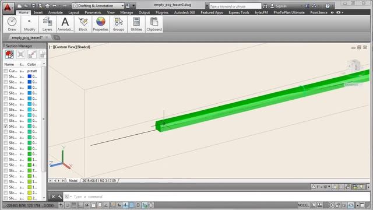Image resolution: width=373 pixels, height=210 pixels.
Task: Click the first red Section Manager toolbar icon
Action: [9, 54]
